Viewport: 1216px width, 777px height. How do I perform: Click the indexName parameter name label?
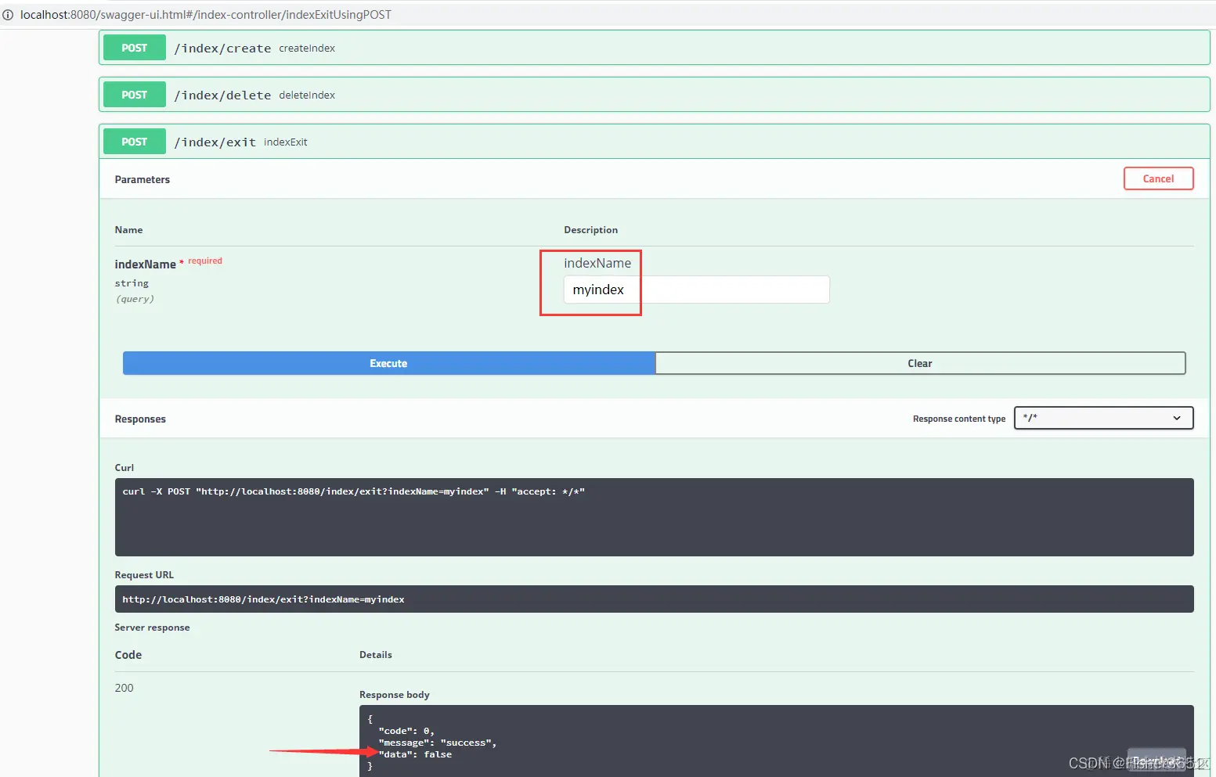click(x=145, y=264)
